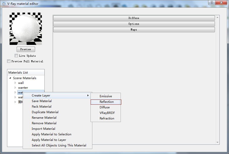This screenshot has height=154, width=229.
Task: Click Apply Material to Selection
Action: point(51,134)
